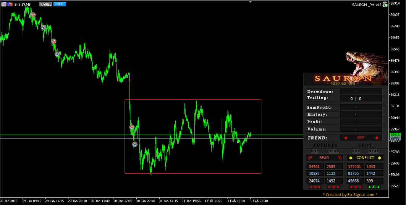Click the FUTURES section heading
The image size is (406, 205).
click(x=325, y=145)
